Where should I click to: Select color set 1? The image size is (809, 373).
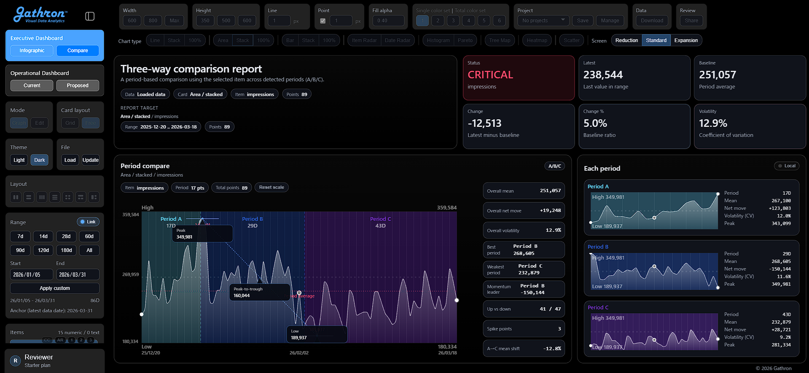click(422, 21)
